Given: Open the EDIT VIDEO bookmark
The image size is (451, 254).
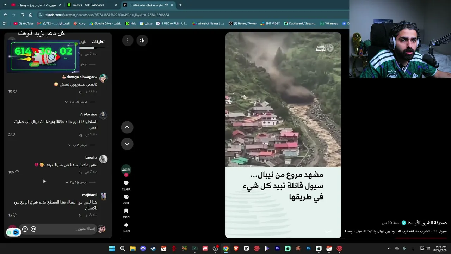Looking at the screenshot, I should pos(270,24).
